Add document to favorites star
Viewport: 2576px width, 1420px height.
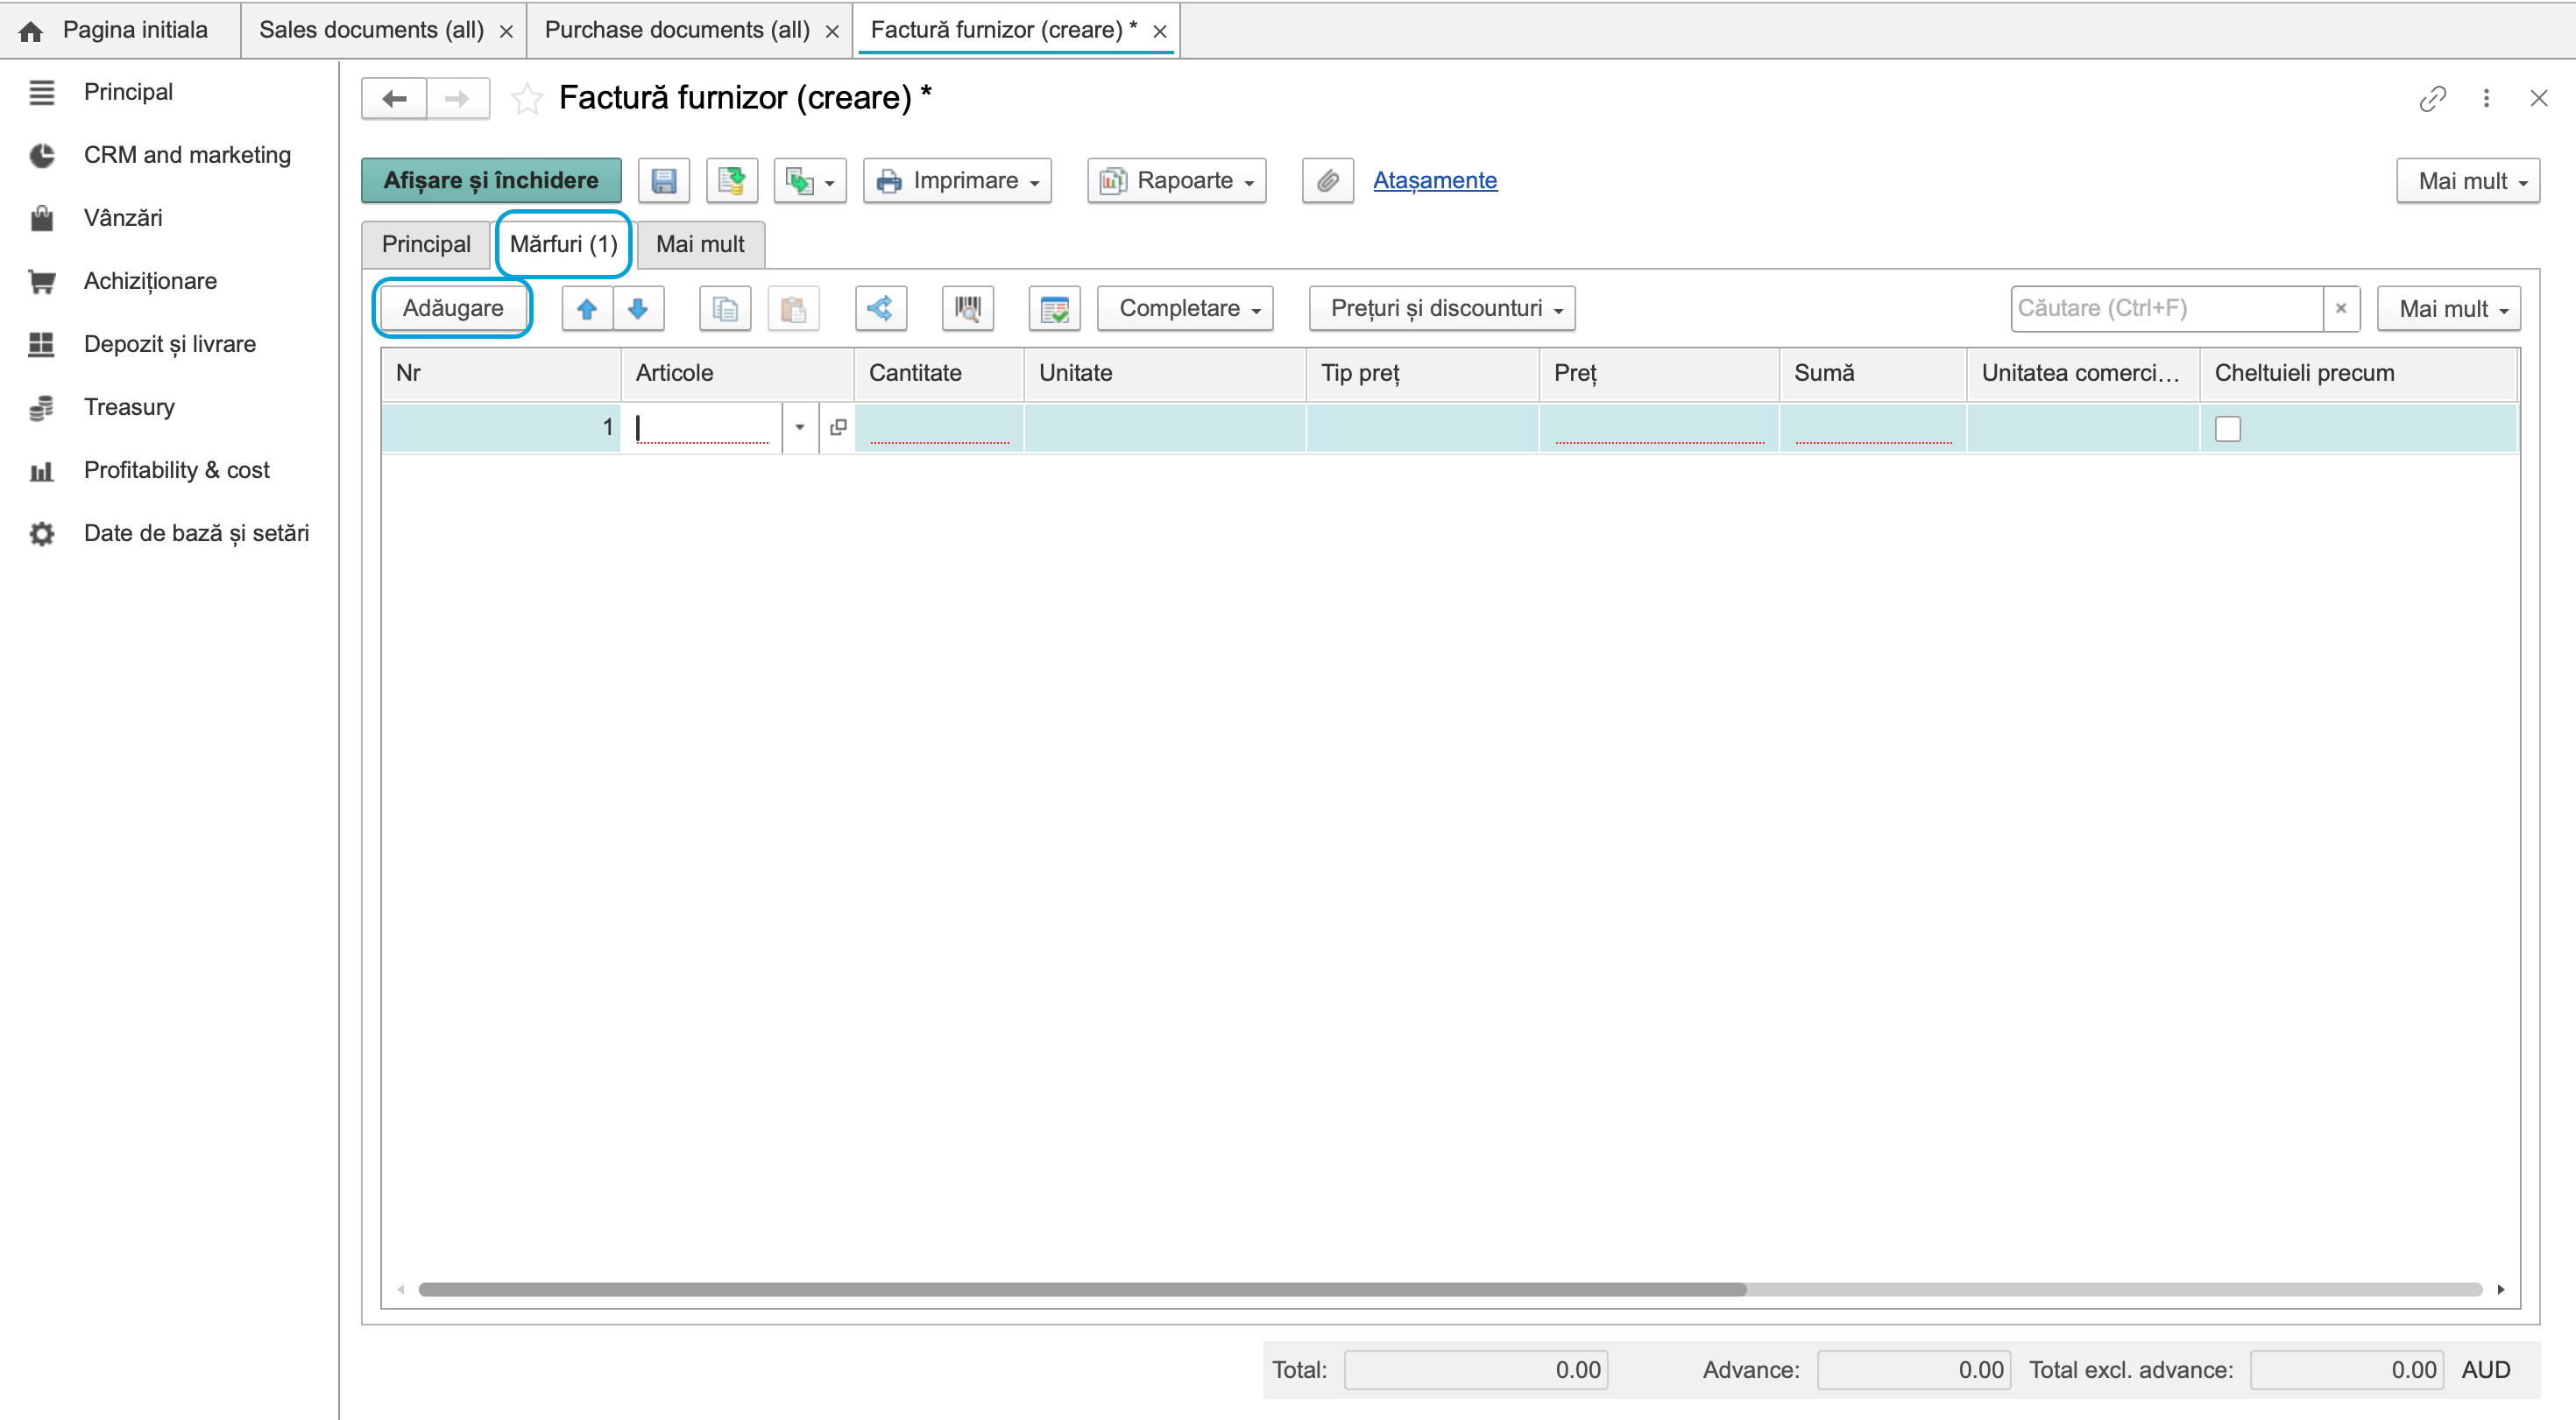click(x=526, y=99)
